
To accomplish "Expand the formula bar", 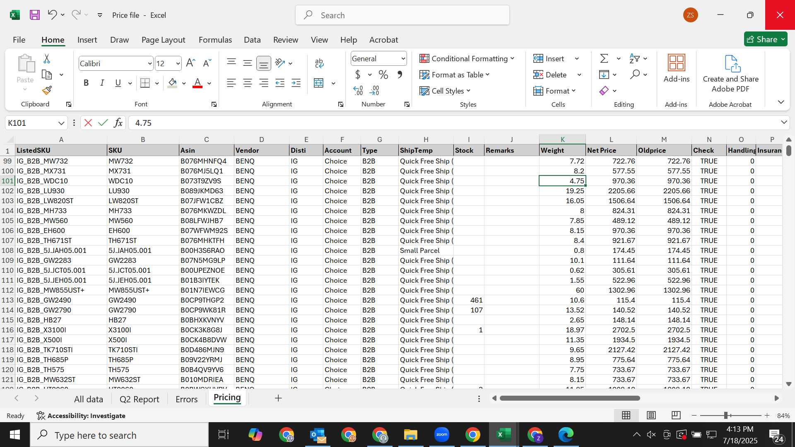I will click(784, 122).
